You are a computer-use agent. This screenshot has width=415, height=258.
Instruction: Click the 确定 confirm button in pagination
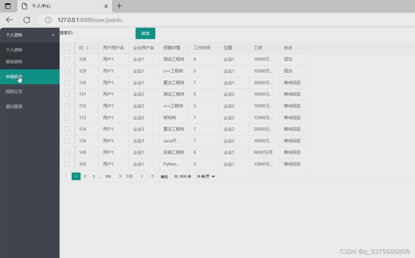click(x=164, y=176)
